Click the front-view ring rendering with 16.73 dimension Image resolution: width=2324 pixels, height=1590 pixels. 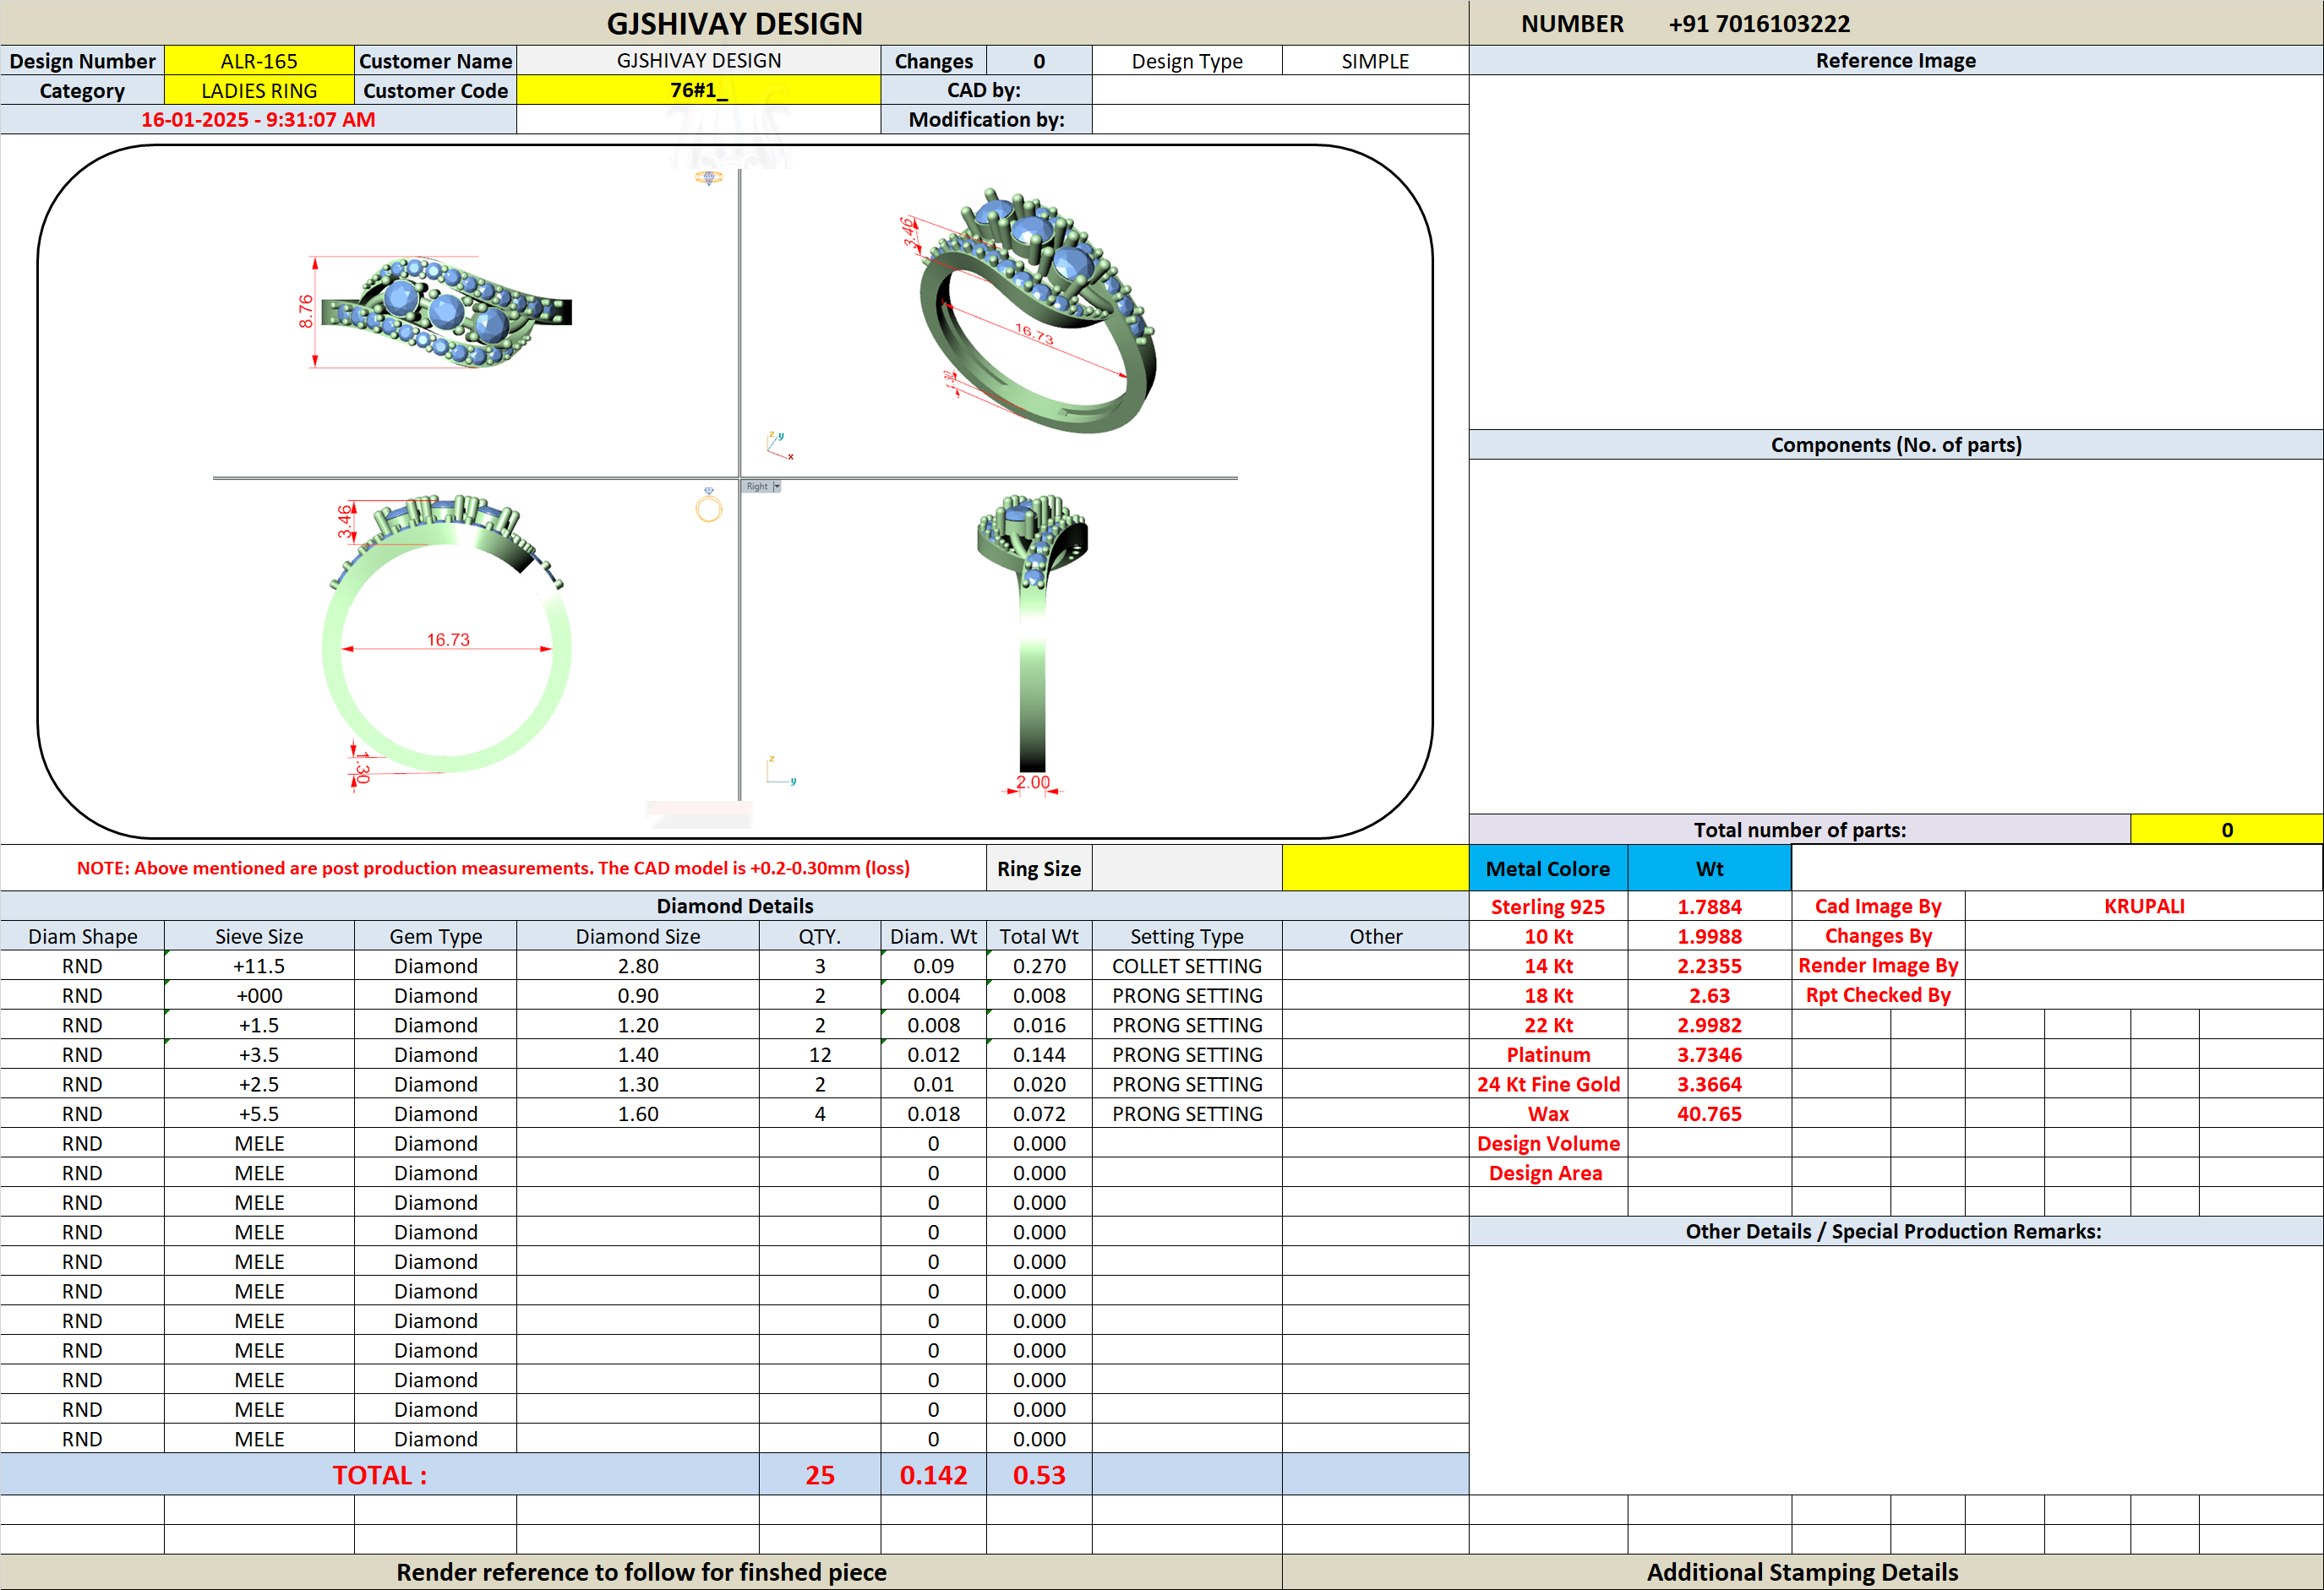[x=446, y=633]
